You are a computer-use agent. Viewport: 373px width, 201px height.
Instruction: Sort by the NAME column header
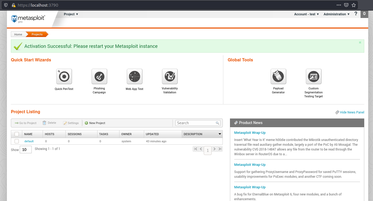[32, 134]
